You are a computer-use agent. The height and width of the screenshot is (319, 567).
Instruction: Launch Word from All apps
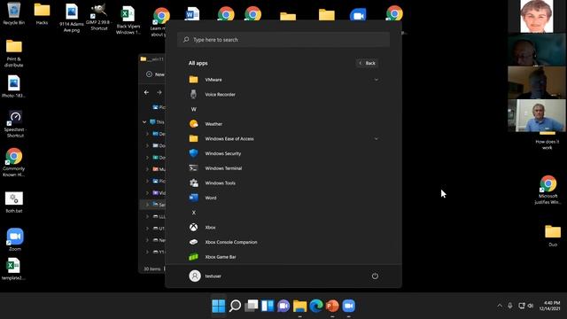pyautogui.click(x=283, y=198)
